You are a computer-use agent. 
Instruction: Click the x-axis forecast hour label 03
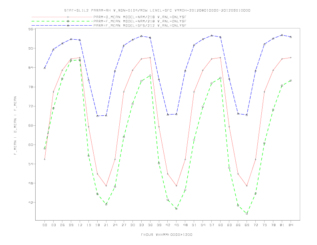click(53, 225)
